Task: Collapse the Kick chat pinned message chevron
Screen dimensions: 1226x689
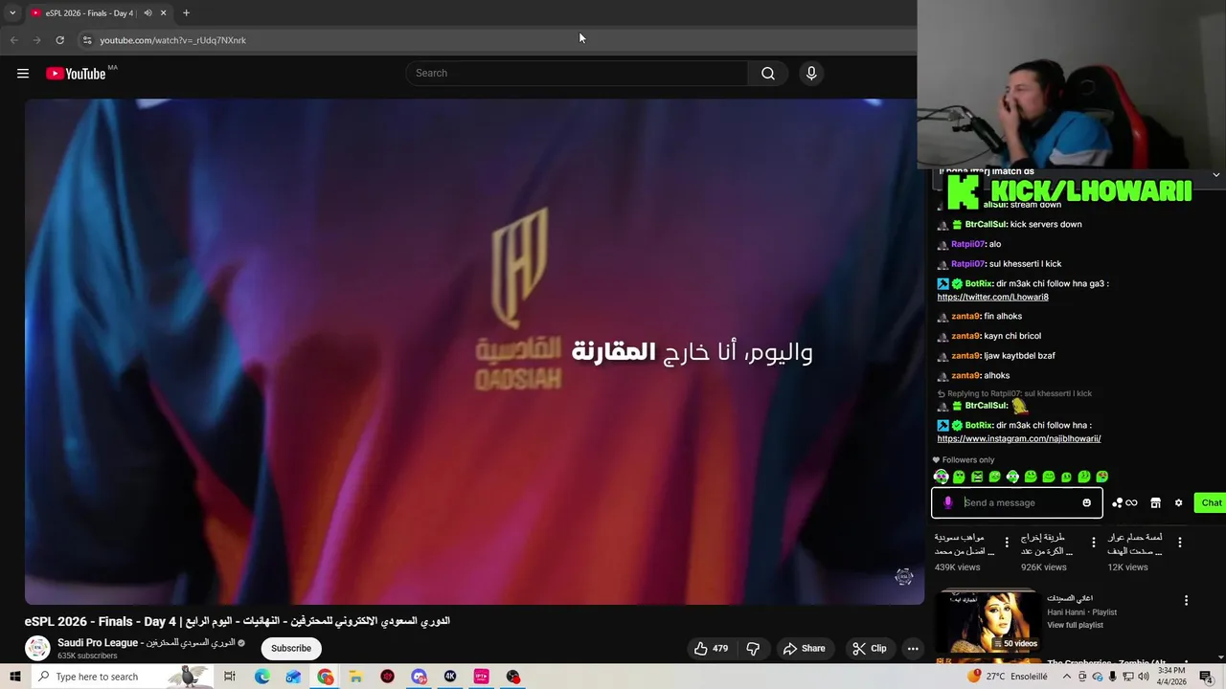Action: point(1215,175)
